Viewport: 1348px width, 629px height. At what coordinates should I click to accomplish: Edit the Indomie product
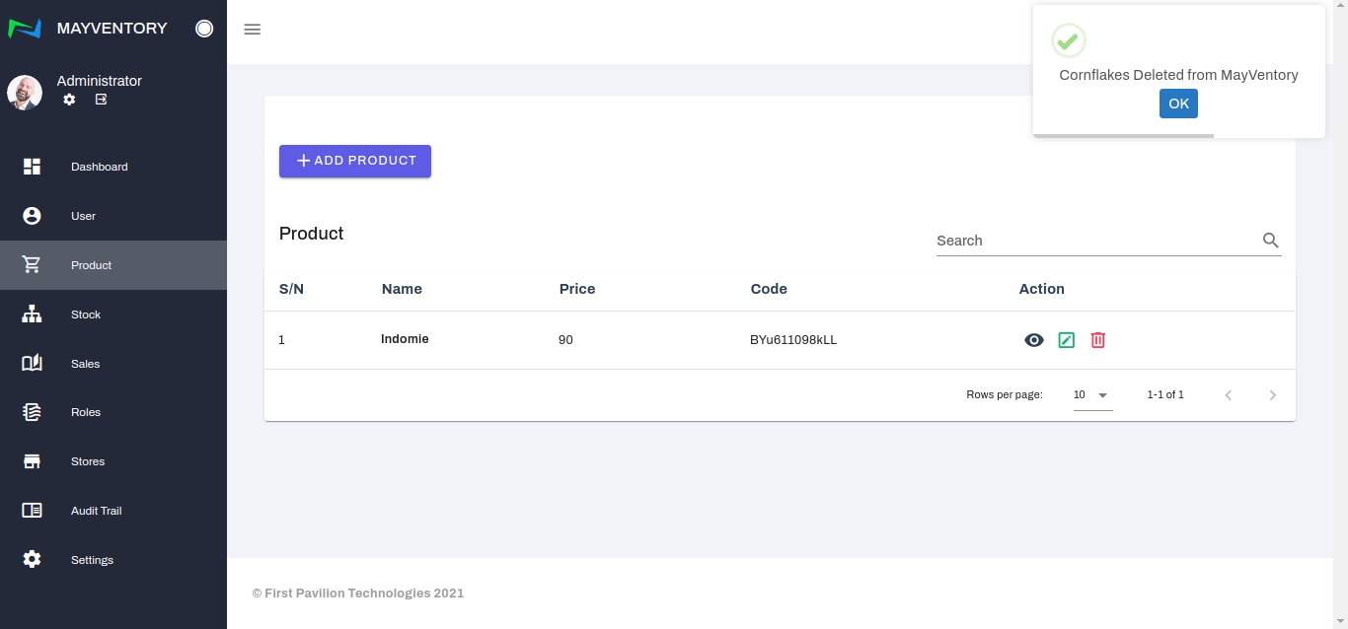1066,340
